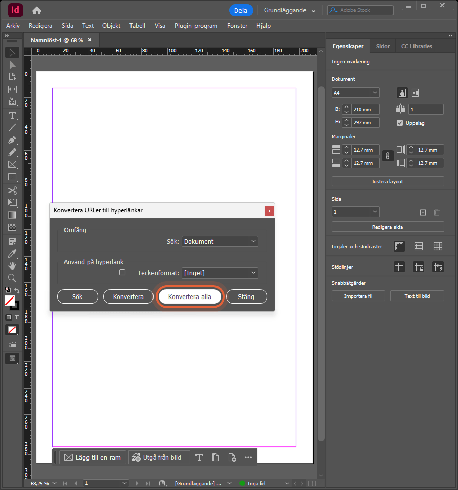Select the Type tool
458x490 pixels.
(12, 115)
